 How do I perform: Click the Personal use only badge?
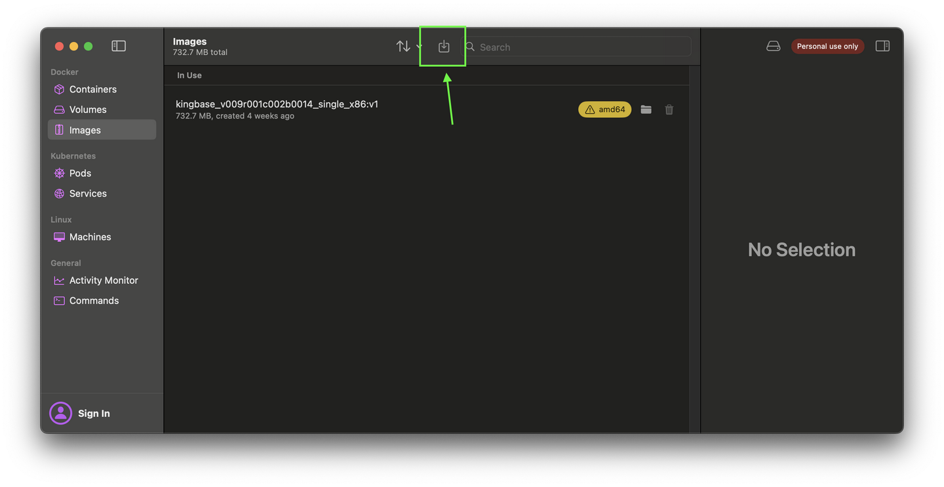click(x=827, y=46)
